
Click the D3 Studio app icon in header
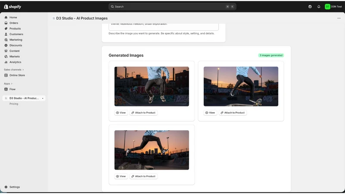click(53, 18)
